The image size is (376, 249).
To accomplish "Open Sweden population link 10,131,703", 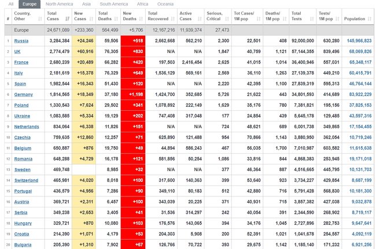I will point(360,170).
